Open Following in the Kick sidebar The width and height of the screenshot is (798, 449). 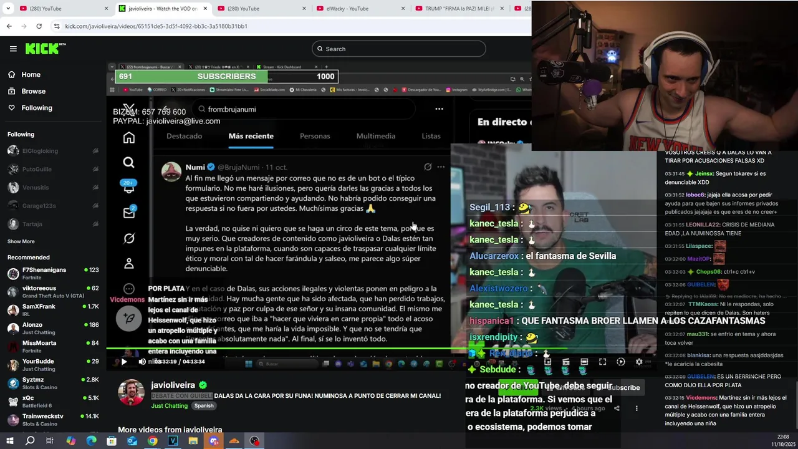[37, 108]
